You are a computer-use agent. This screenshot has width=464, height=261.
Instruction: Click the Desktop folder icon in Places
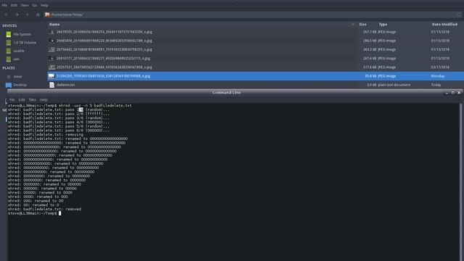coord(9,85)
